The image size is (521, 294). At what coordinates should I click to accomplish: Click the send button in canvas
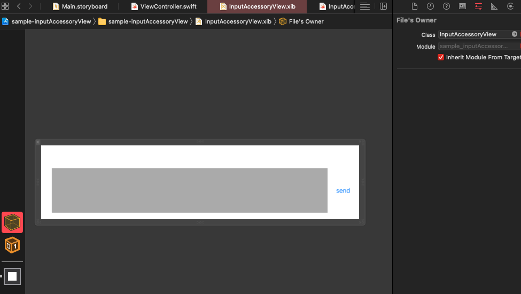tap(343, 190)
